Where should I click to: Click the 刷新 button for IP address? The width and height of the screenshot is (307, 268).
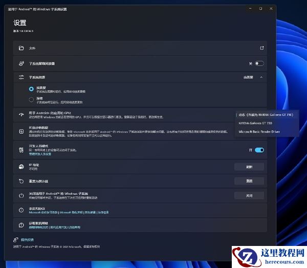(249, 167)
